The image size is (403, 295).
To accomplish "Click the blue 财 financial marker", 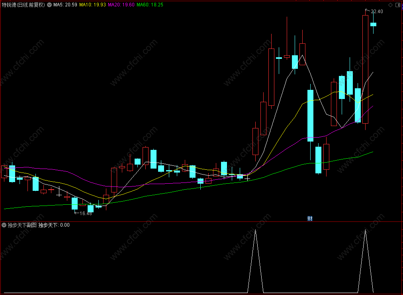I will (310, 219).
